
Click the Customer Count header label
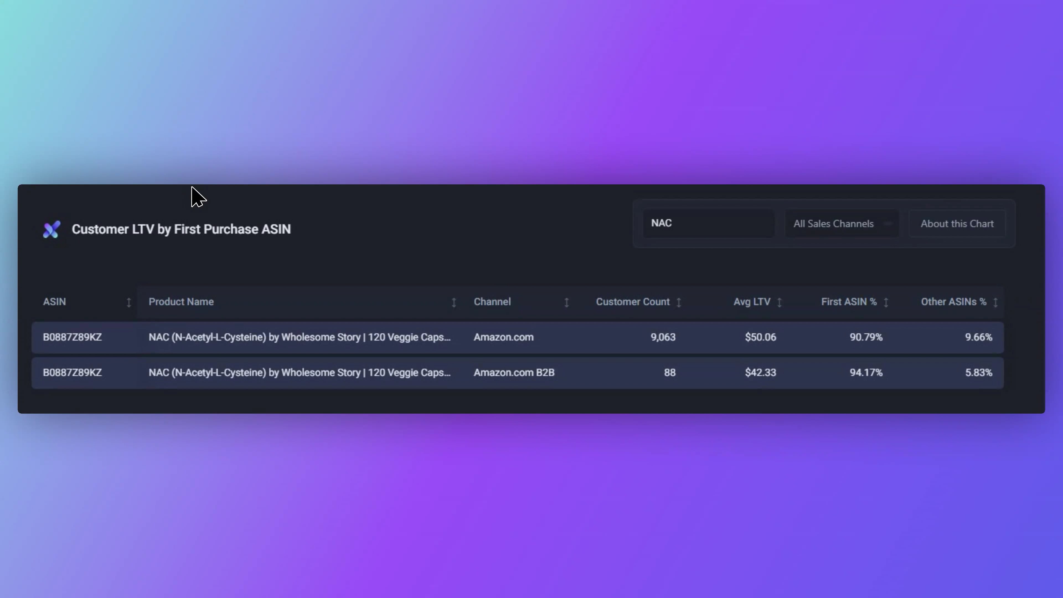coord(633,302)
